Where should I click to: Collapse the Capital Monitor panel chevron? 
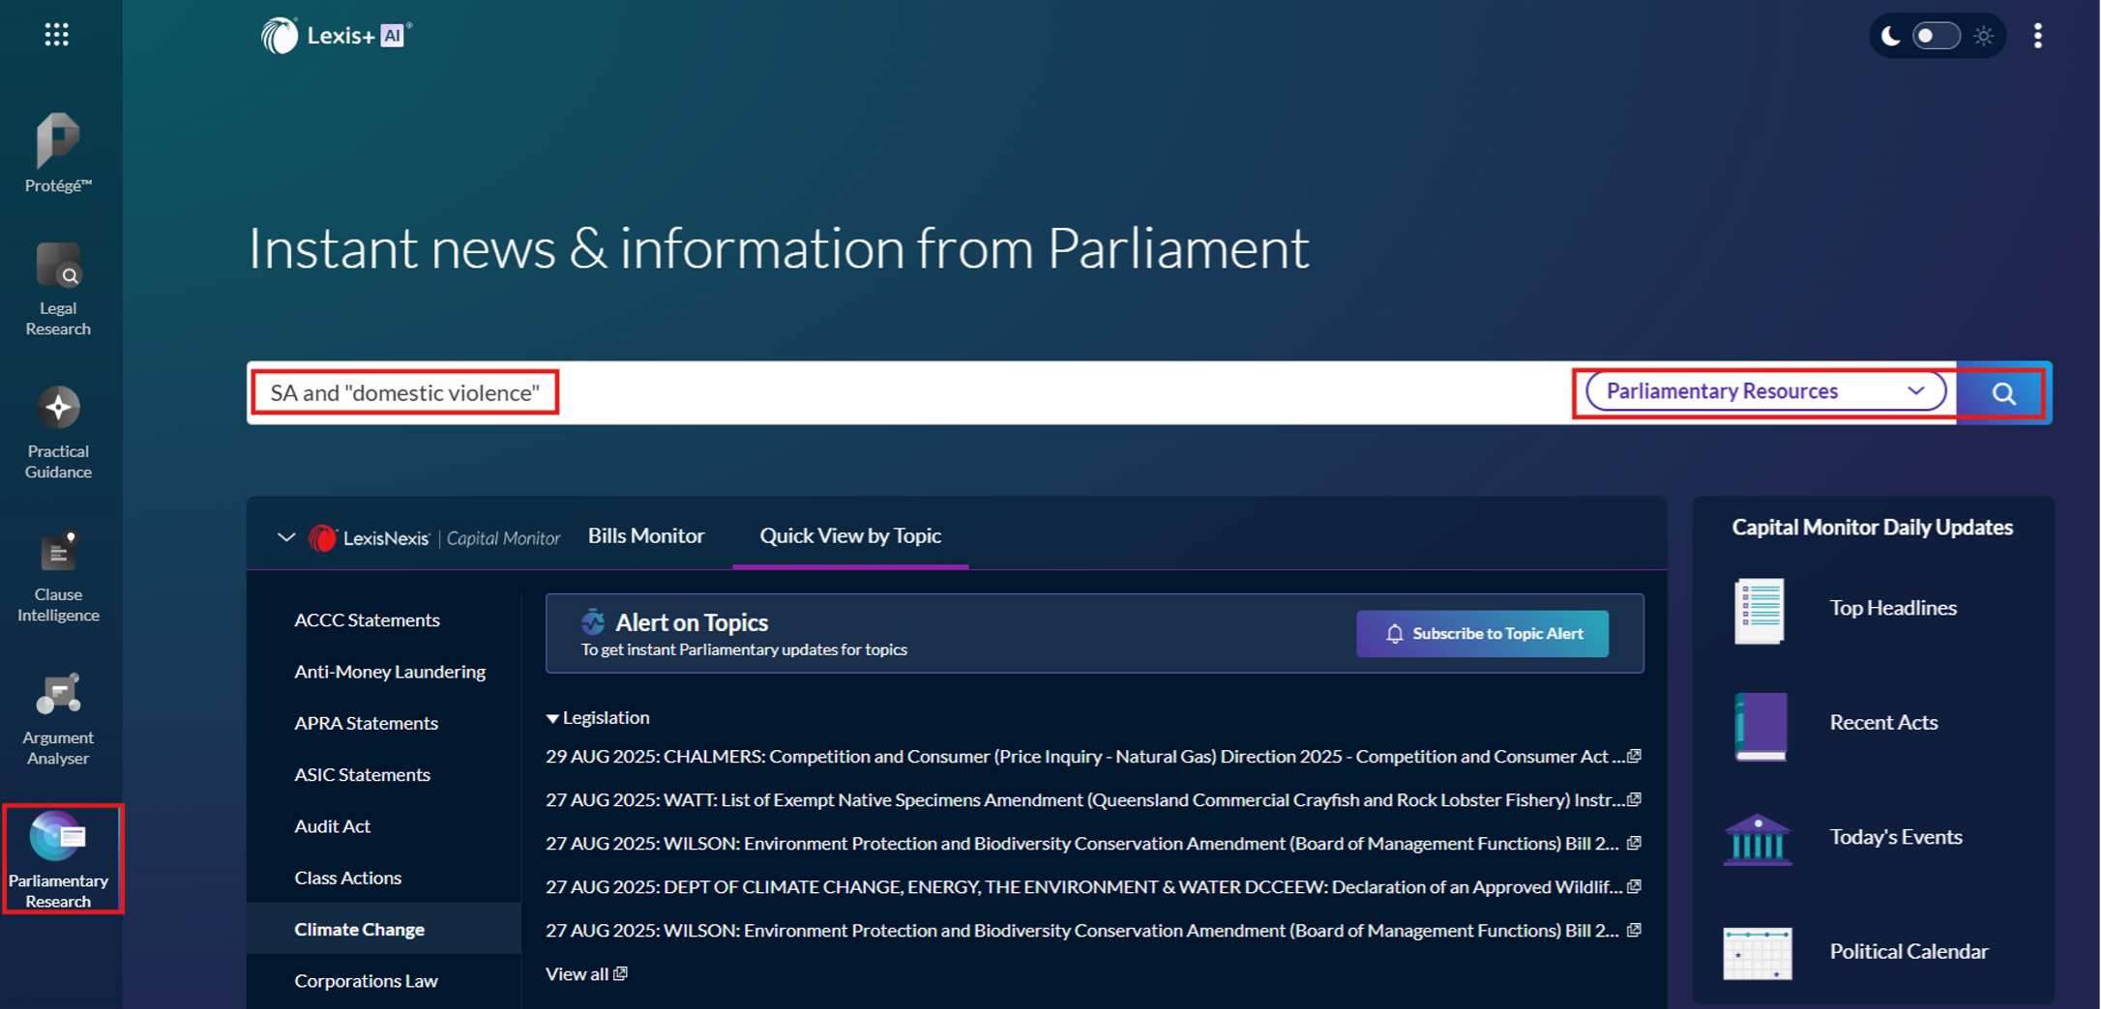[x=285, y=537]
